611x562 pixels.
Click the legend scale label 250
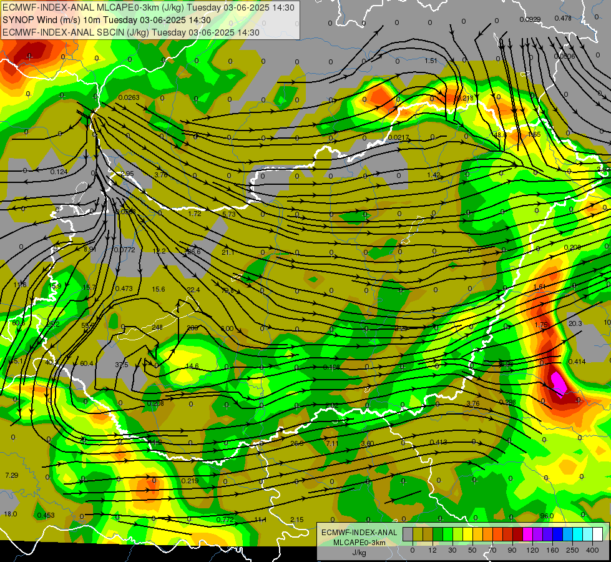pyautogui.click(x=572, y=550)
